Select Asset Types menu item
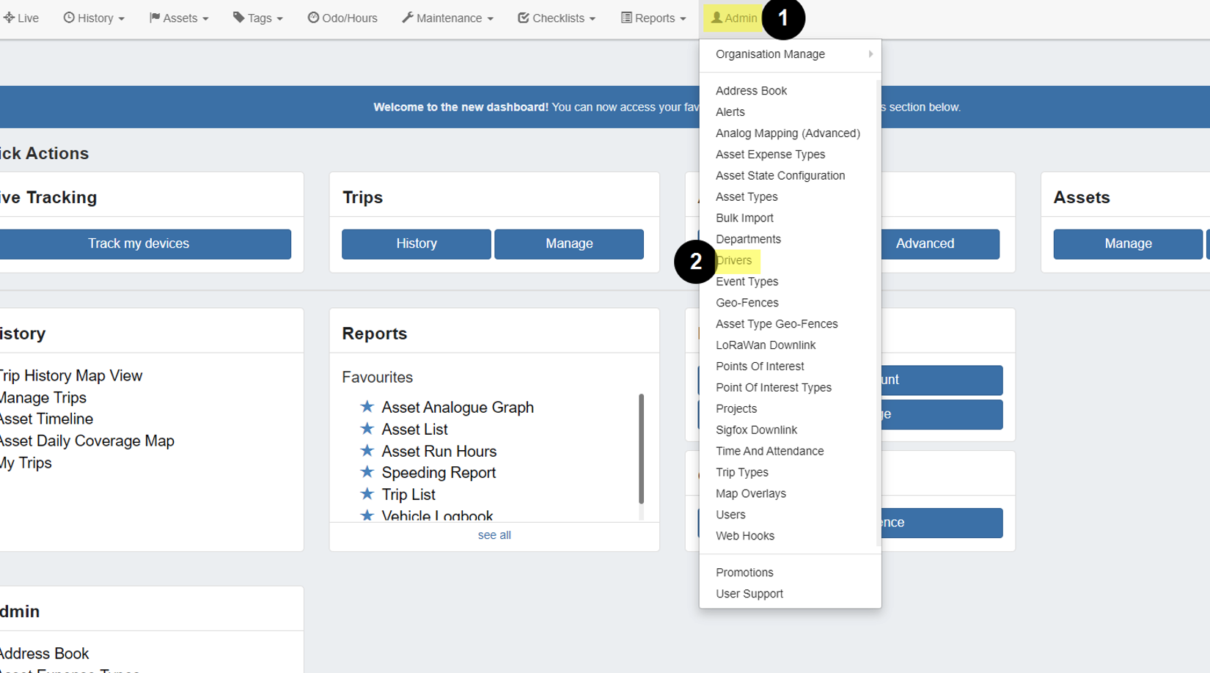This screenshot has height=673, width=1210. 747,197
